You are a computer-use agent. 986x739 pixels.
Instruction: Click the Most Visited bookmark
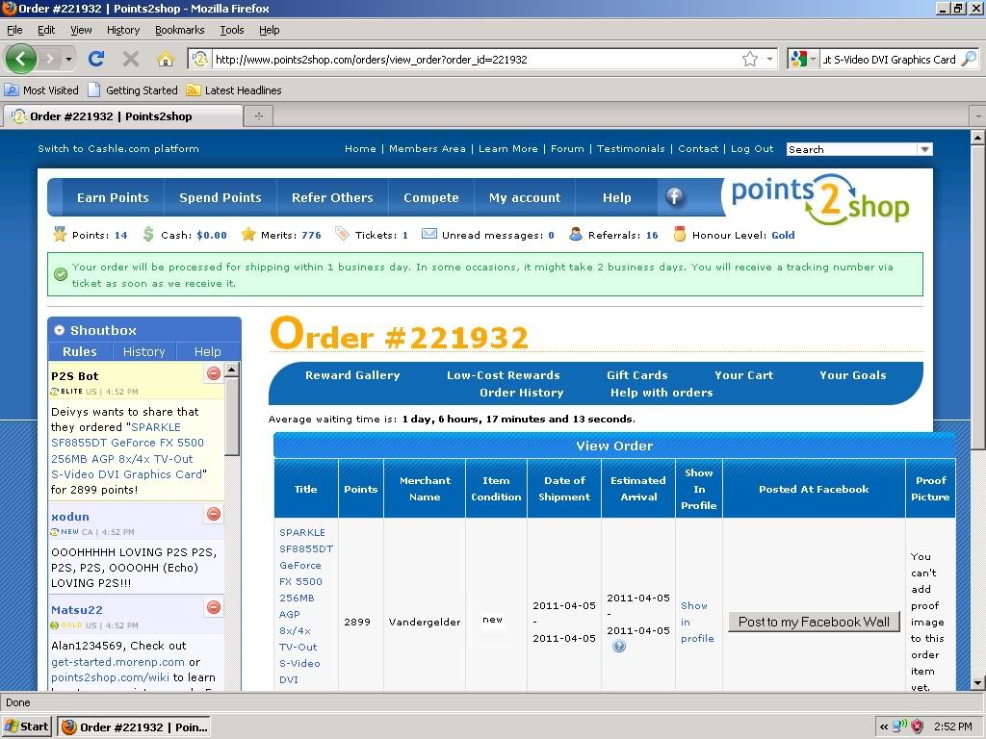click(x=41, y=90)
